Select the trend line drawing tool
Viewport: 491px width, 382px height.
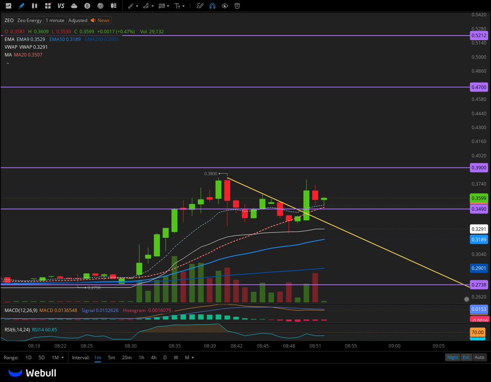pyautogui.click(x=131, y=6)
